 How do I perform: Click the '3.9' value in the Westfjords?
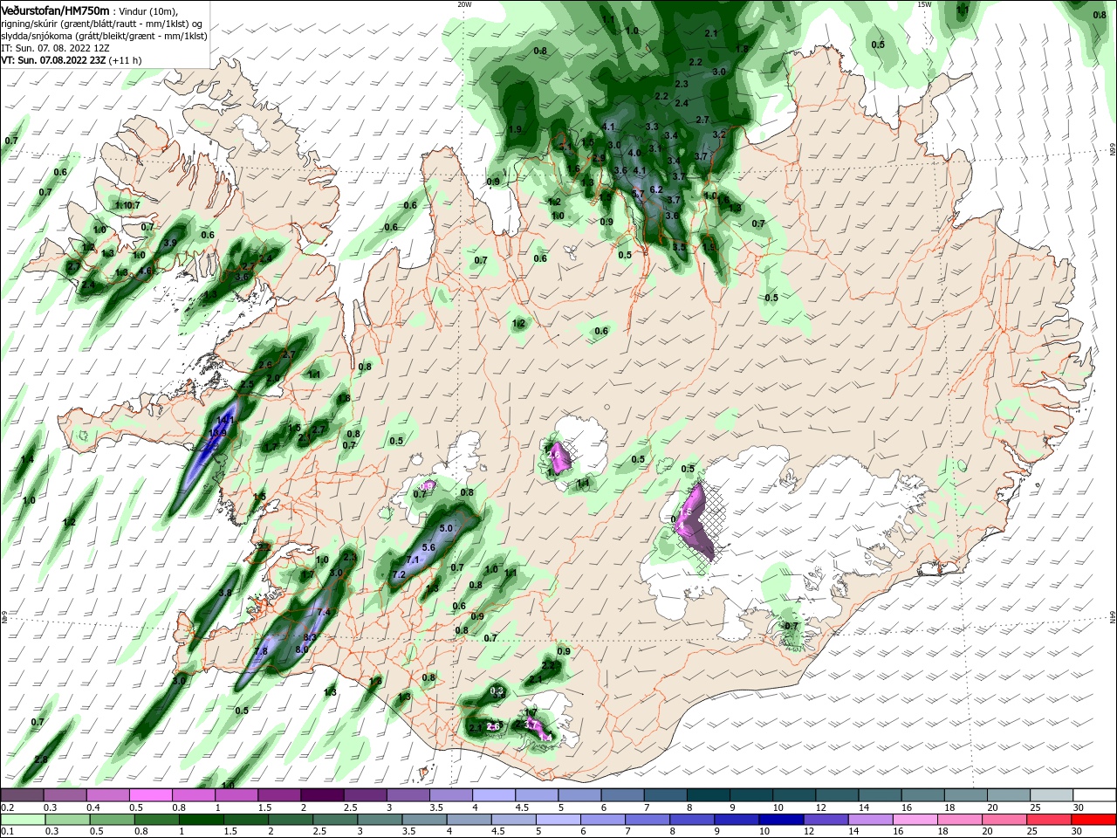click(170, 243)
